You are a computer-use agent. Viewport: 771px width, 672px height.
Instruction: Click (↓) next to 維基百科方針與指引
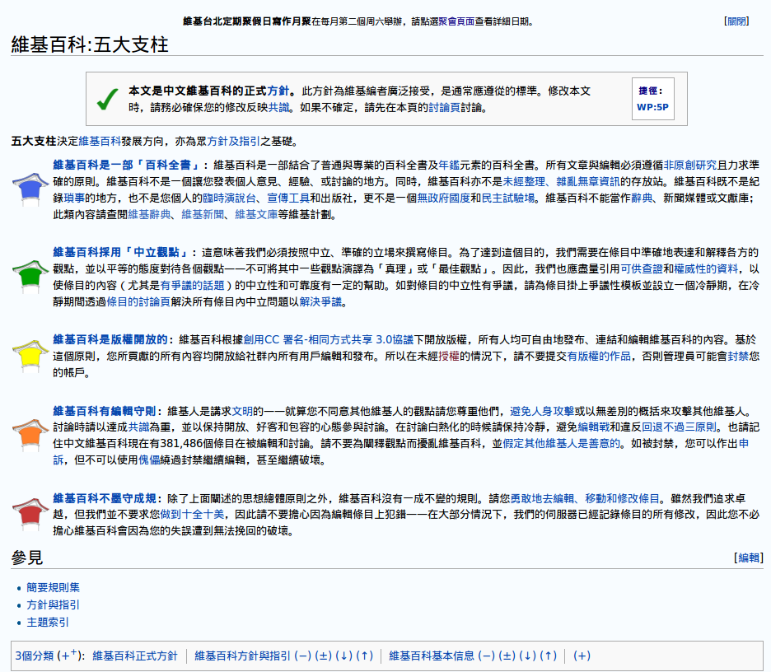[x=343, y=656]
